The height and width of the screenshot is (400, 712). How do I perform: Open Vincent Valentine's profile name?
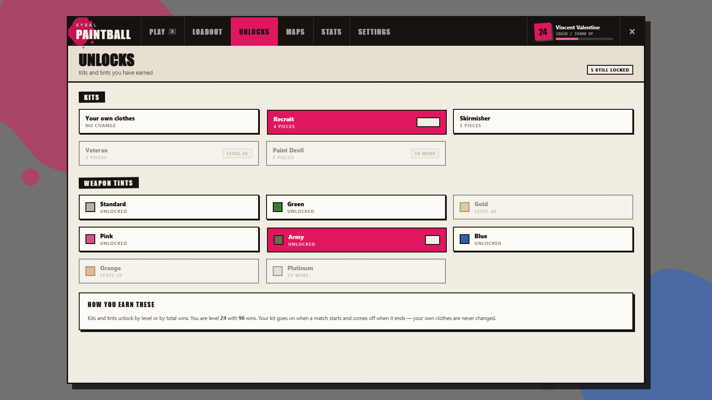(578, 28)
